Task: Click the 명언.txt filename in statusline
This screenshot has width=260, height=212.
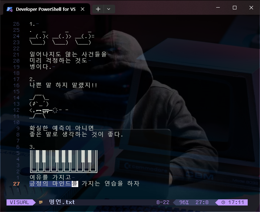Action: coord(62,202)
